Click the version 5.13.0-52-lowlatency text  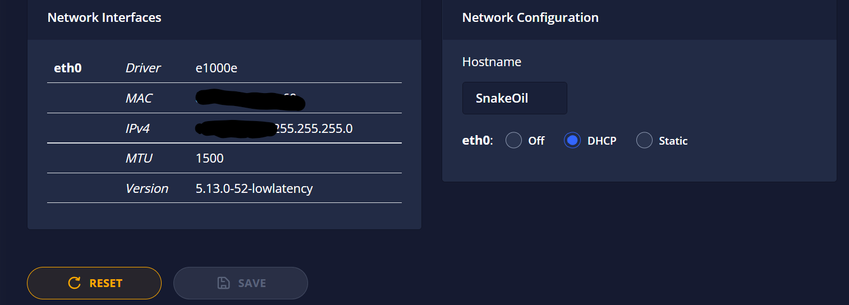coord(254,188)
